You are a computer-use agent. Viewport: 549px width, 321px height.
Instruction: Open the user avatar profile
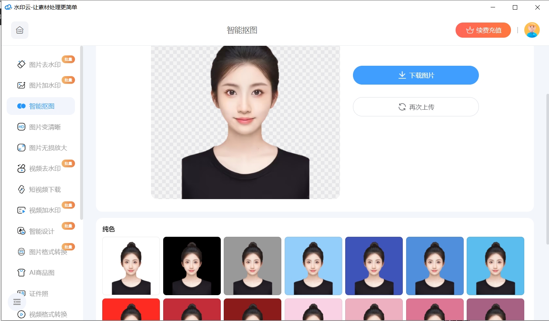point(532,30)
